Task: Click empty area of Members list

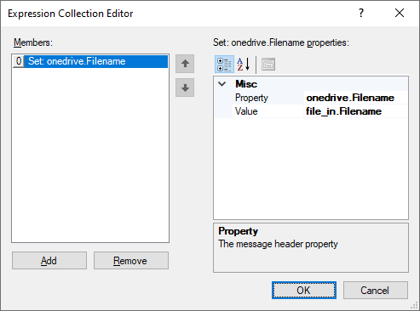Action: coord(90,155)
